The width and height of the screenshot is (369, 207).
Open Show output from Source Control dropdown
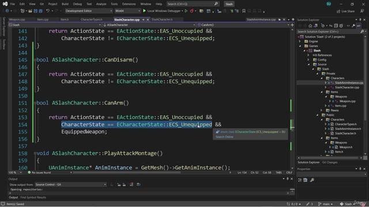pos(70,185)
